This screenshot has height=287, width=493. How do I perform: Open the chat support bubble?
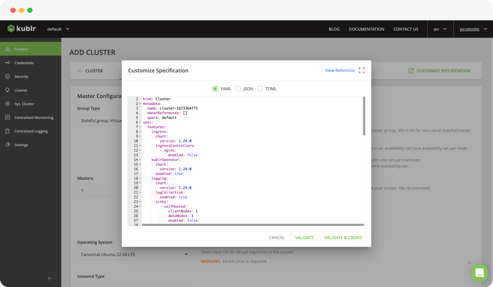(x=479, y=273)
